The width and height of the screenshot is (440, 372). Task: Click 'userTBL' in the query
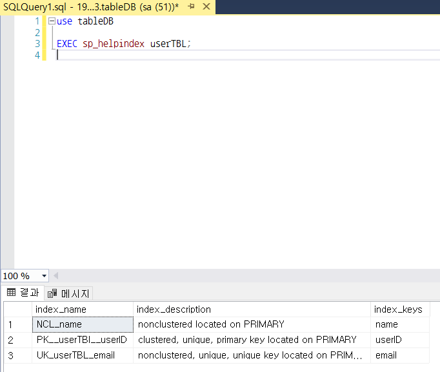click(168, 44)
